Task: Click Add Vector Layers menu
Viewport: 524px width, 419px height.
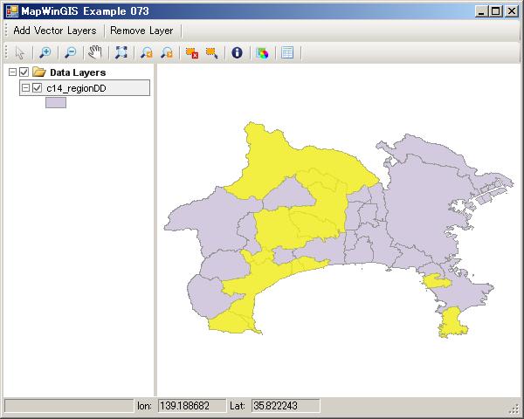Action: (55, 31)
